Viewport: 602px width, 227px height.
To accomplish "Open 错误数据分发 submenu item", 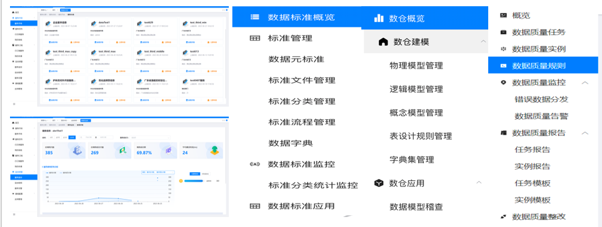I will [541, 99].
